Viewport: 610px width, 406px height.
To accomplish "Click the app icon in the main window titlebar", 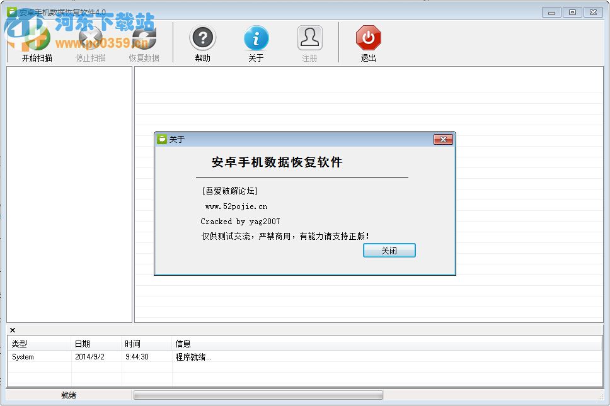I will (x=11, y=11).
